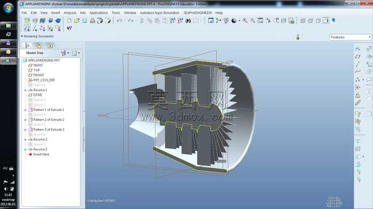
Task: Open the Features selection filter dropdown
Action: click(x=350, y=37)
